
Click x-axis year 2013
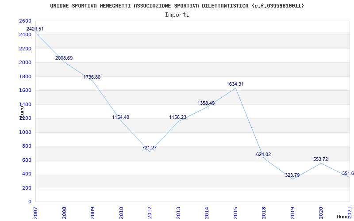pyautogui.click(x=178, y=213)
